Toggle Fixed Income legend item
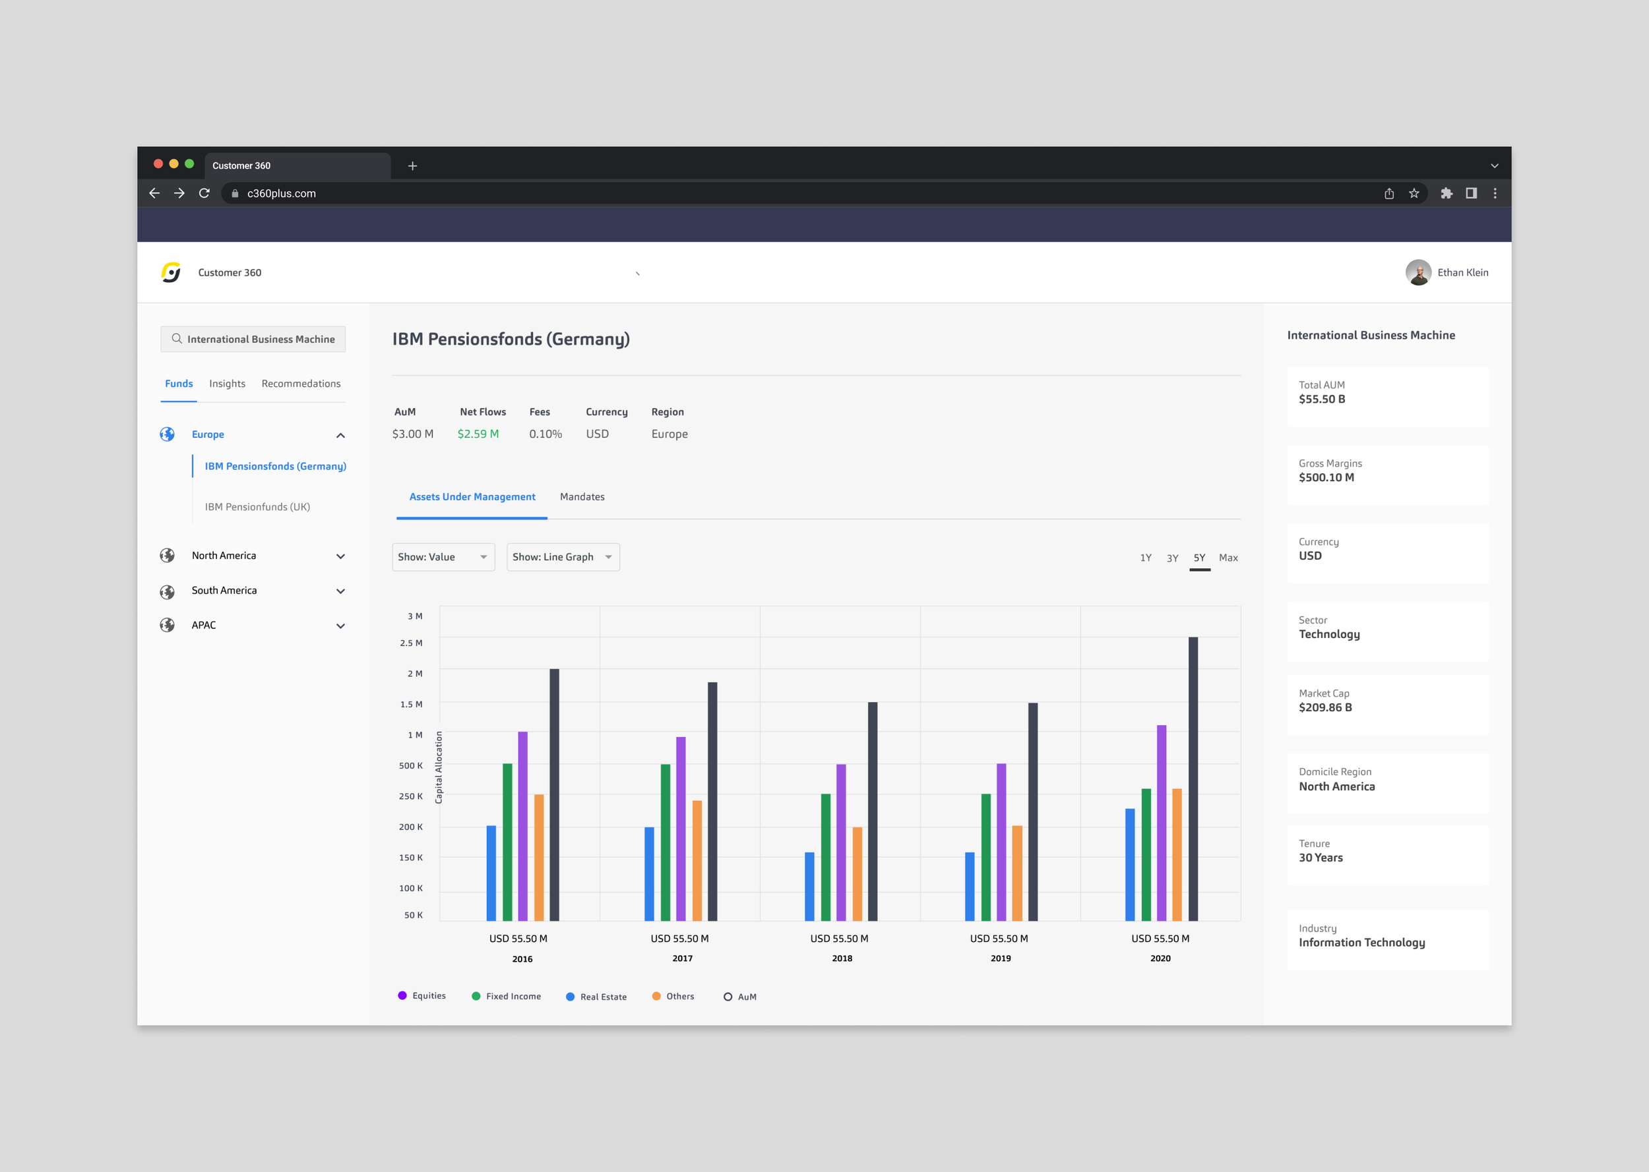Viewport: 1649px width, 1172px height. pyautogui.click(x=506, y=997)
